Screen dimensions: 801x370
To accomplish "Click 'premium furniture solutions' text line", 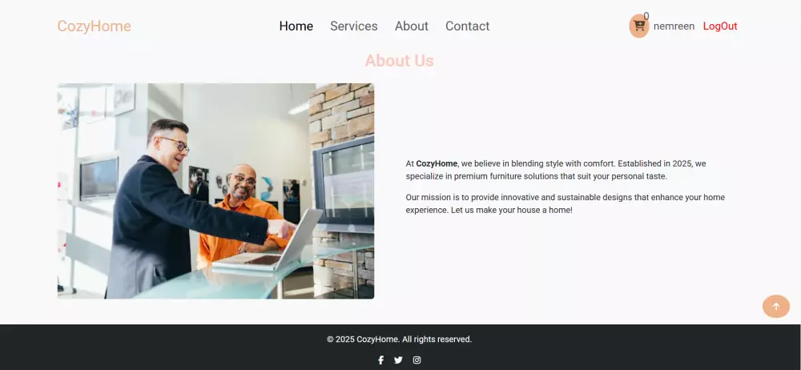I will tap(537, 176).
